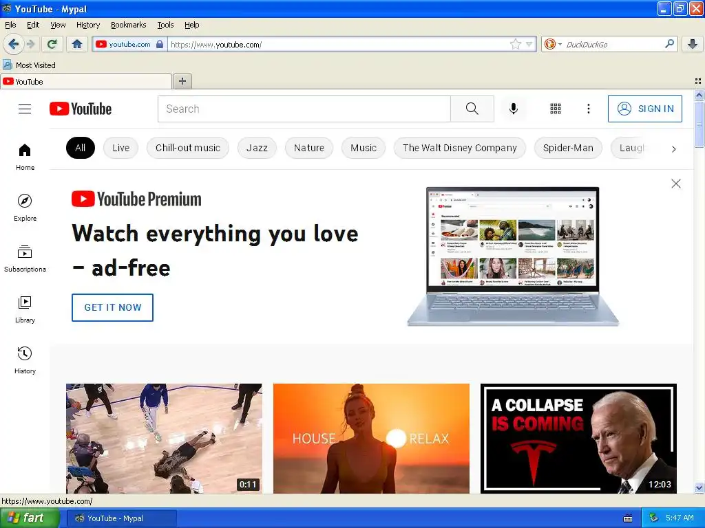Open the Most Visited bookmarks folder
This screenshot has width=705, height=528.
29,65
